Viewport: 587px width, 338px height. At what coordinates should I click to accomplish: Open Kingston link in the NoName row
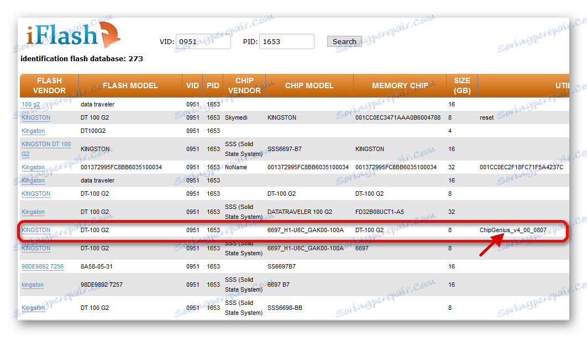33,167
